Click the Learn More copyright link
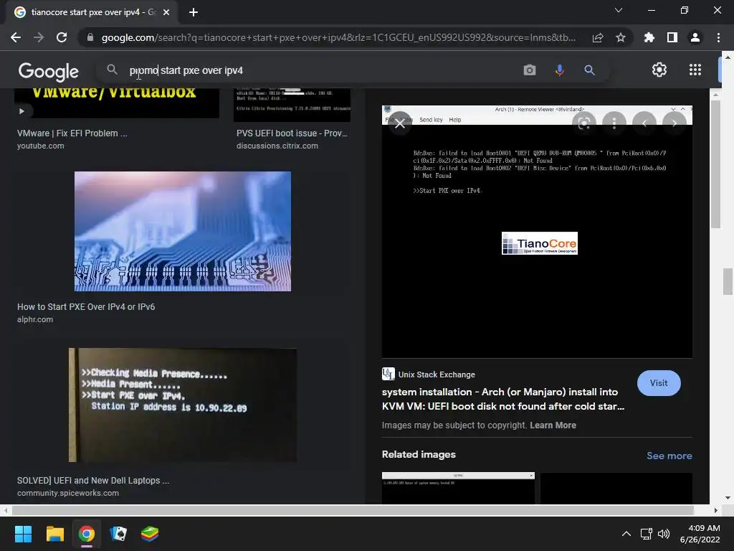This screenshot has width=734, height=551. click(553, 425)
